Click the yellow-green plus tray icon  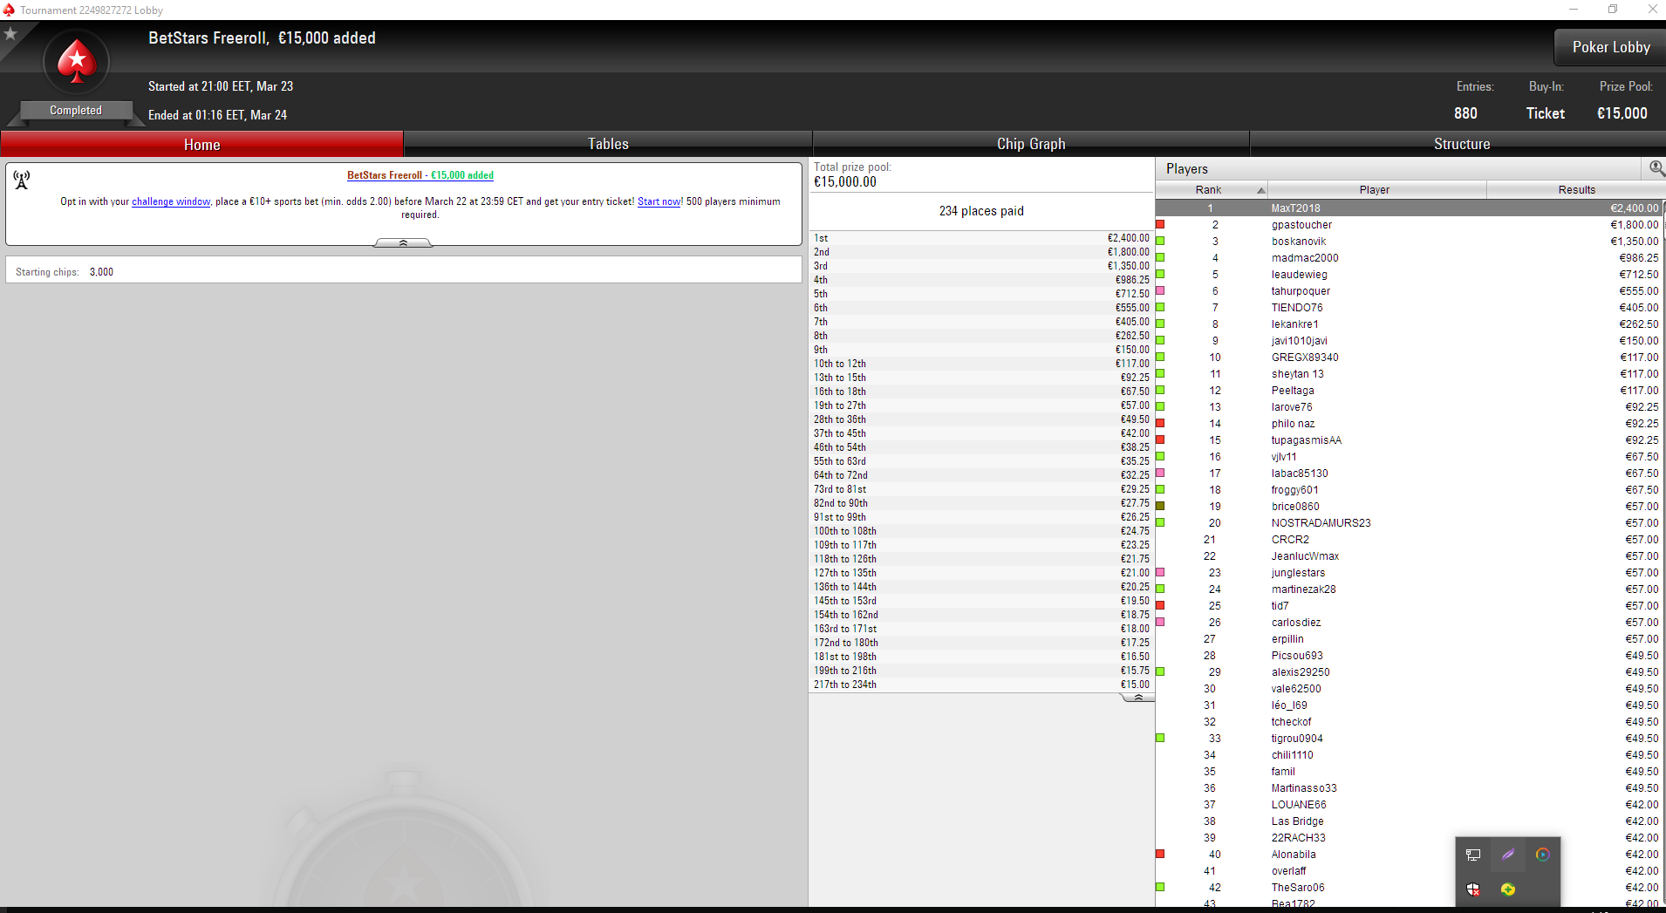coord(1508,889)
